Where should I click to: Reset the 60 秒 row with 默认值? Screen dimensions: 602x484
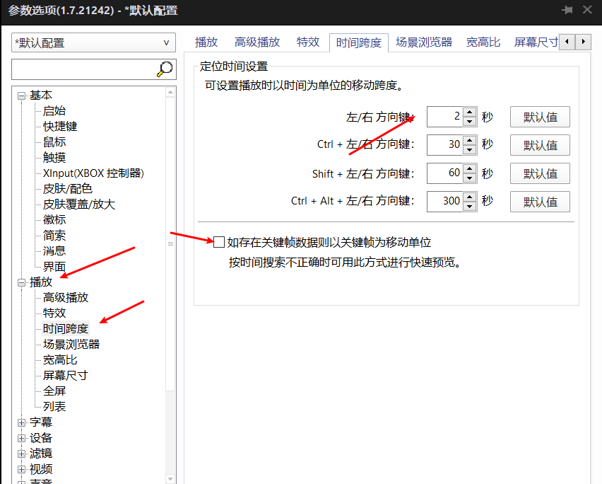(540, 173)
